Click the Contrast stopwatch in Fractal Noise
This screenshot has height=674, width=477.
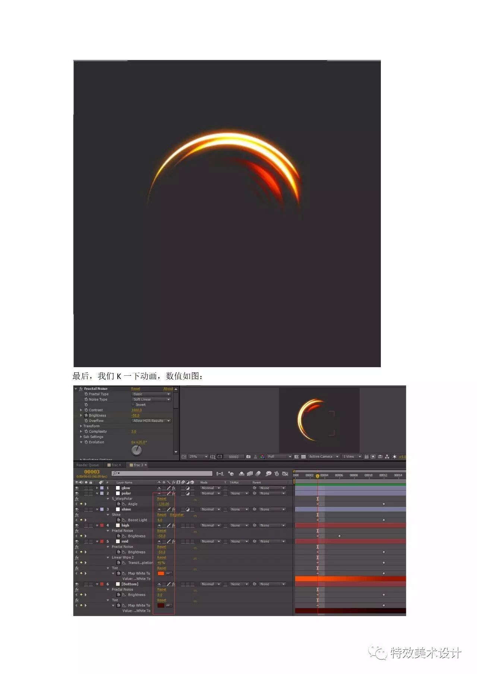click(x=86, y=410)
